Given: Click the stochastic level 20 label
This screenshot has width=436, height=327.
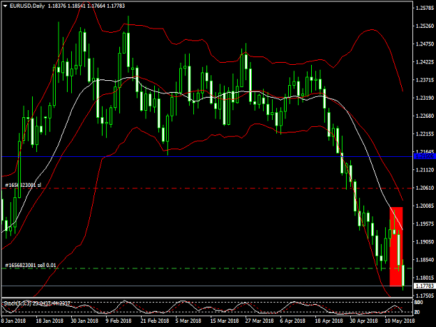Looking at the screenshot, I should tap(417, 312).
